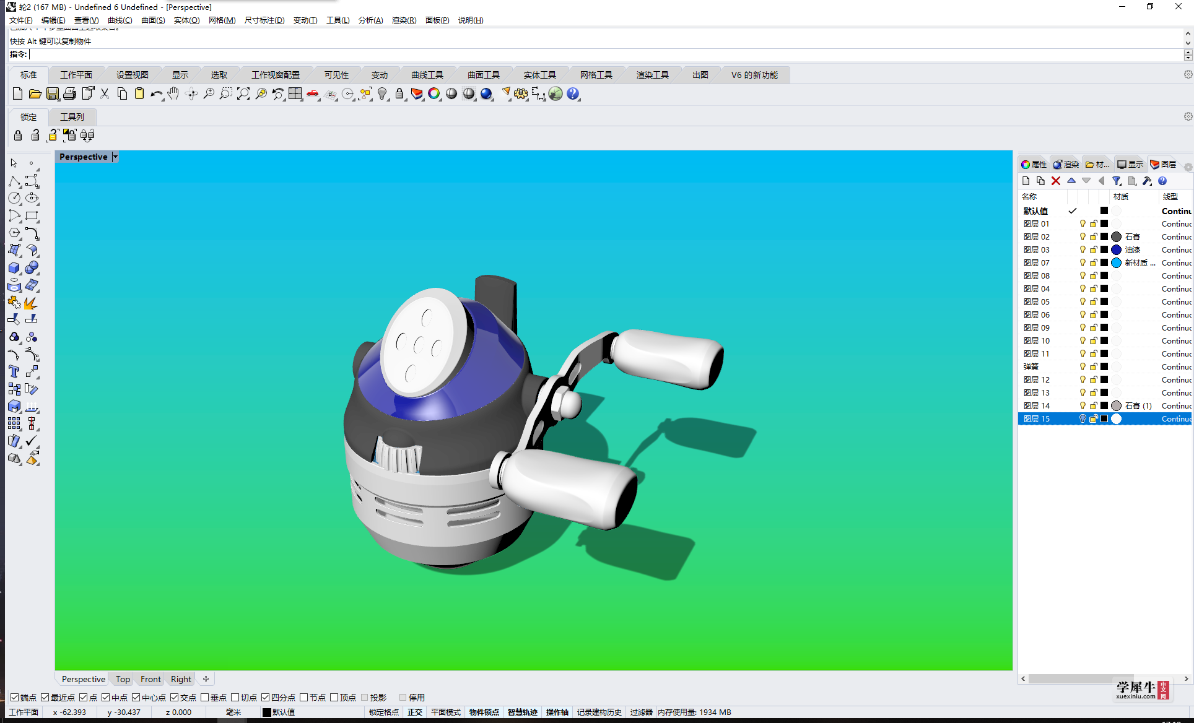Open 渲染(R) menu

point(404,20)
